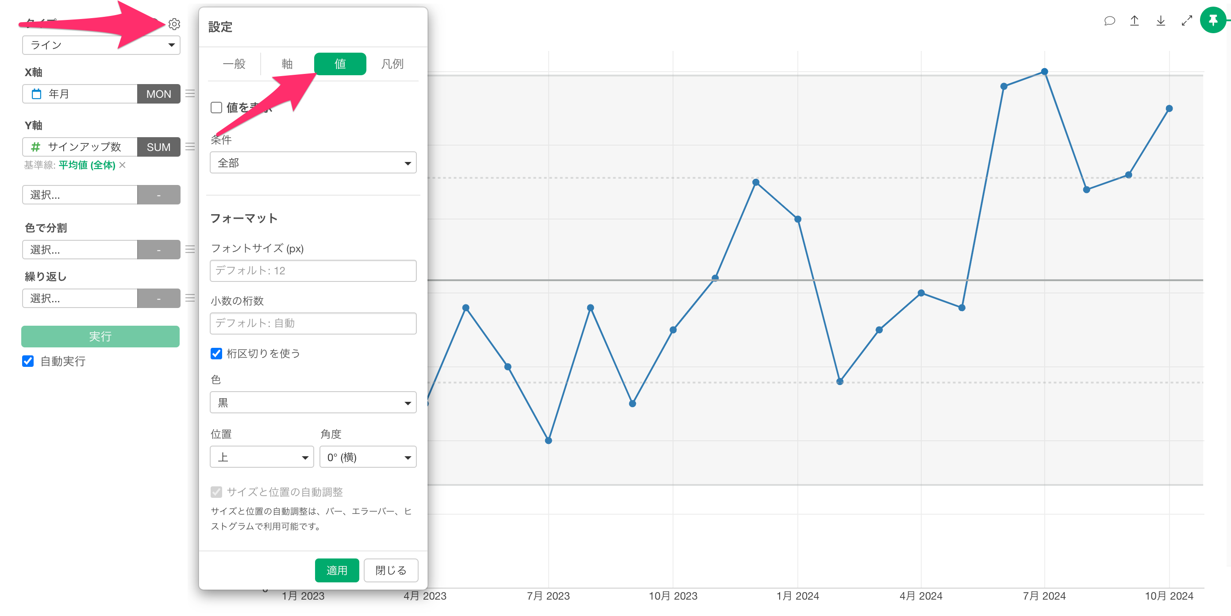Click the フォントサイズ input field
This screenshot has height=616, width=1231.
click(x=313, y=270)
